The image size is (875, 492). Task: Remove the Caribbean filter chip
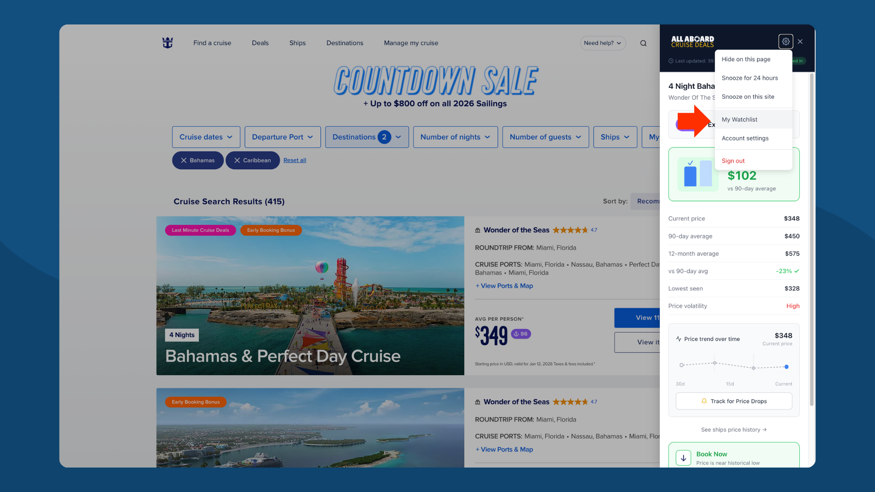[237, 161]
